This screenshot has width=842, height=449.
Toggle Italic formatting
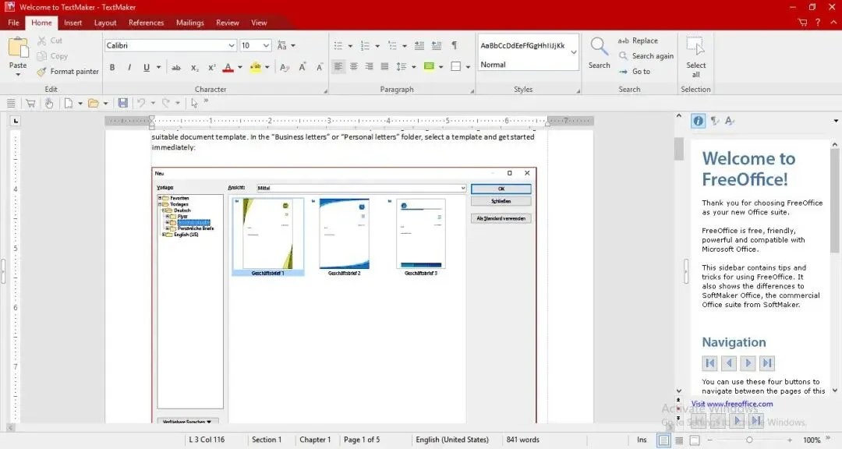coord(129,67)
